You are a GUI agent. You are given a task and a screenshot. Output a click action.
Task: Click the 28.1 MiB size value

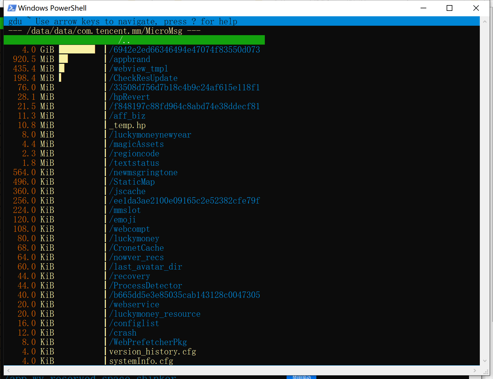tap(36, 97)
